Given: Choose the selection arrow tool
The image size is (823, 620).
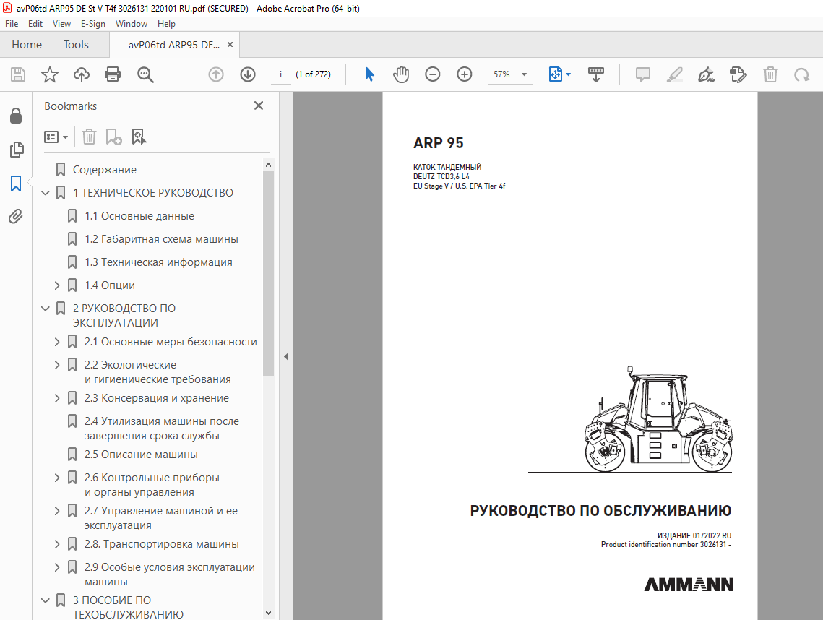Looking at the screenshot, I should pyautogui.click(x=369, y=74).
